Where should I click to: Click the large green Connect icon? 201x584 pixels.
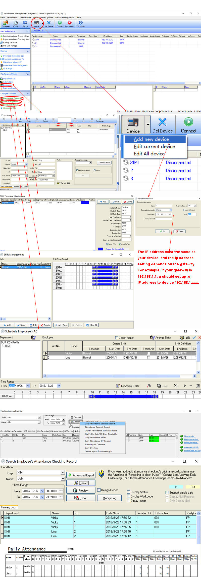tap(188, 122)
